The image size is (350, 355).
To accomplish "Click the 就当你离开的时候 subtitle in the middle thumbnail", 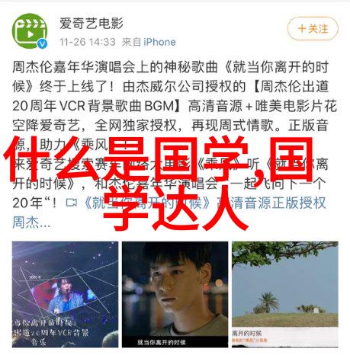I will pos(162,342).
